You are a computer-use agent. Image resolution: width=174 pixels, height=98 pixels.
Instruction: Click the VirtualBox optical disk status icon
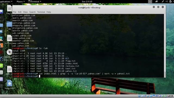[x=142, y=96]
